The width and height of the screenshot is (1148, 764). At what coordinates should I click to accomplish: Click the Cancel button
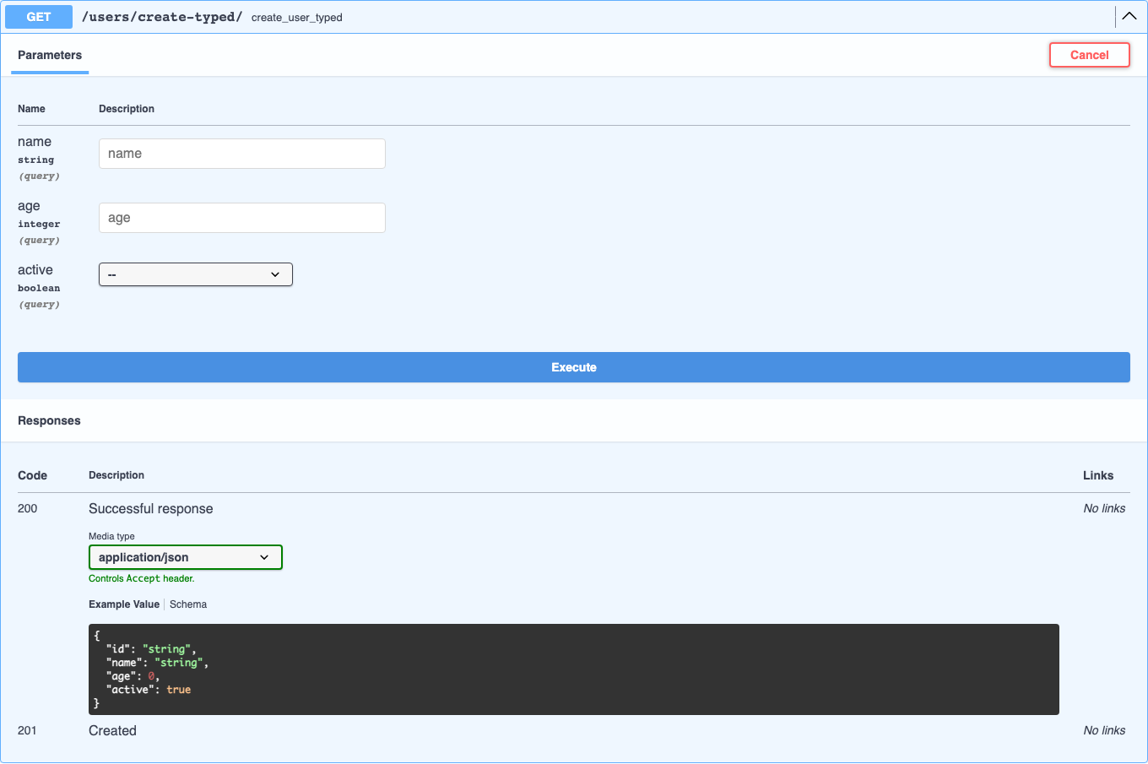tap(1090, 55)
